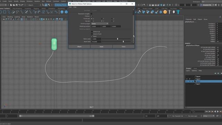This screenshot has height=125, width=222.
Task: Open the Workspace selector dropdown
Action: click(x=212, y=2)
